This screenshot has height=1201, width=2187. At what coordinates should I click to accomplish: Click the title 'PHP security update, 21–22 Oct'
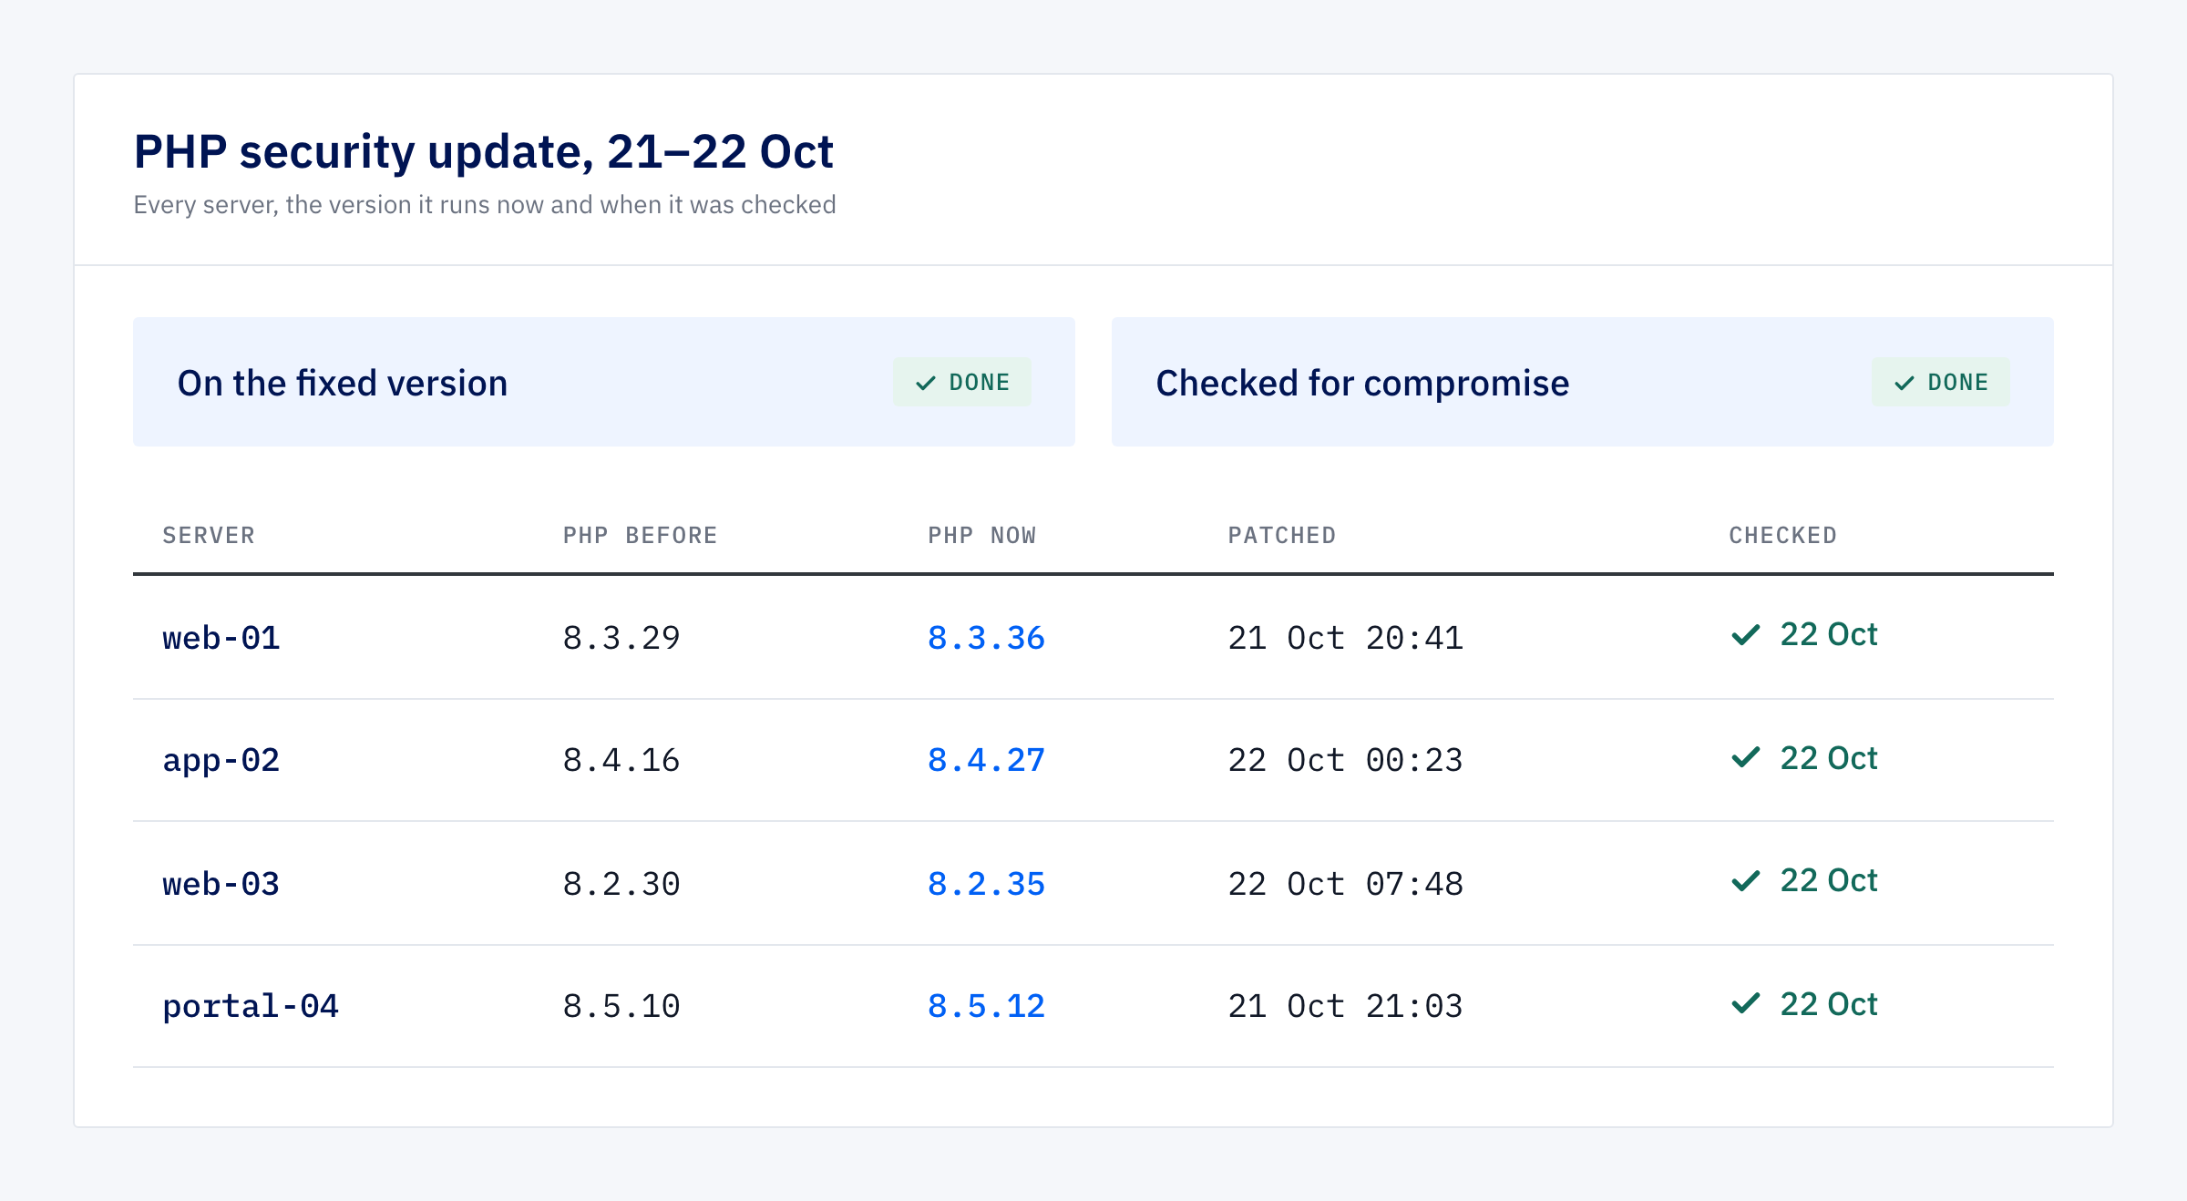pyautogui.click(x=484, y=151)
